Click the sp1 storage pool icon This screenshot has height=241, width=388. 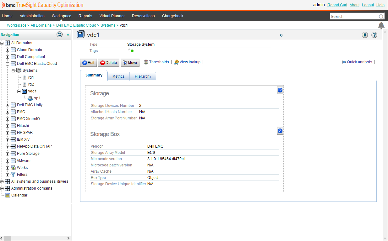coord(30,98)
